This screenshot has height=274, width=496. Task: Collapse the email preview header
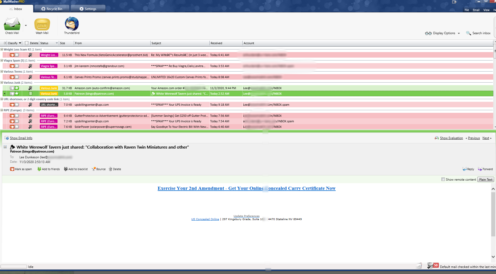pyautogui.click(x=5, y=147)
